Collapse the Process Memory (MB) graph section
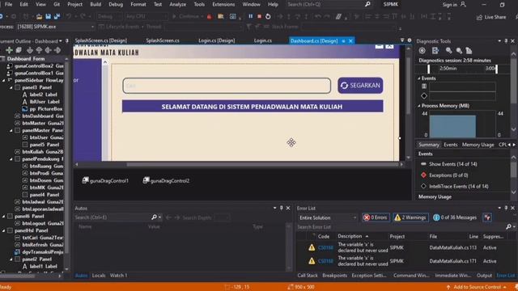 click(419, 106)
